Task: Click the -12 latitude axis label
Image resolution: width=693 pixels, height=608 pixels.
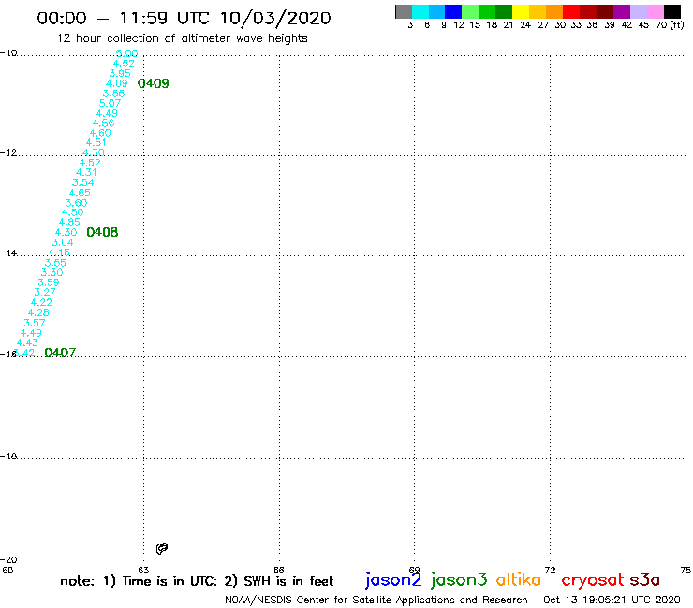Action: point(8,152)
